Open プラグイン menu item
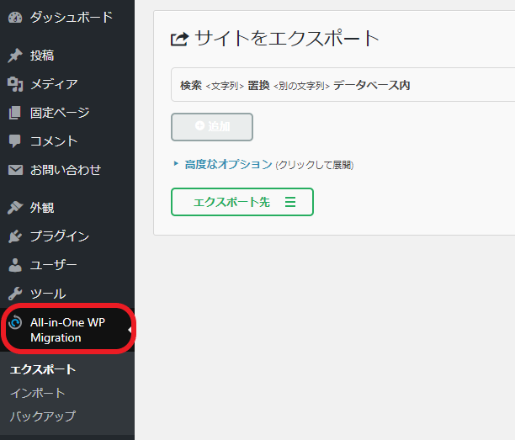The height and width of the screenshot is (440, 515). click(x=60, y=236)
